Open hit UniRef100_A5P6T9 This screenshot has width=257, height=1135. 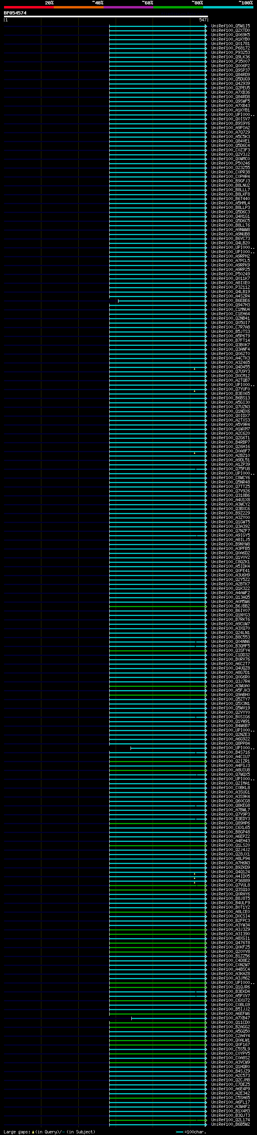click(x=230, y=336)
